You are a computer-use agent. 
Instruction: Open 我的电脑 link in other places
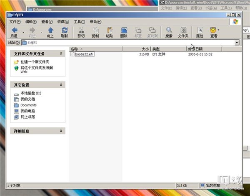pos(28,111)
